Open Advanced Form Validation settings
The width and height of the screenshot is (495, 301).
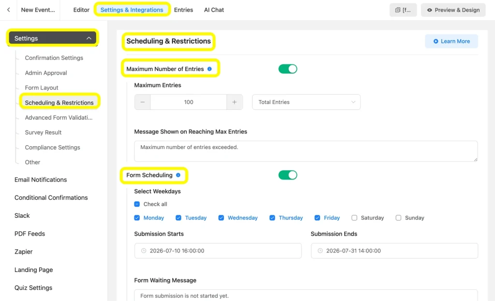tap(58, 118)
